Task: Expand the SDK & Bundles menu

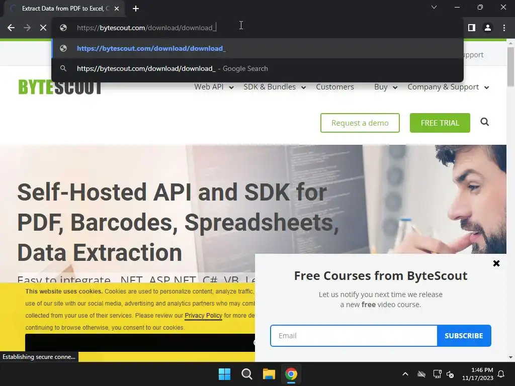Action: click(275, 87)
